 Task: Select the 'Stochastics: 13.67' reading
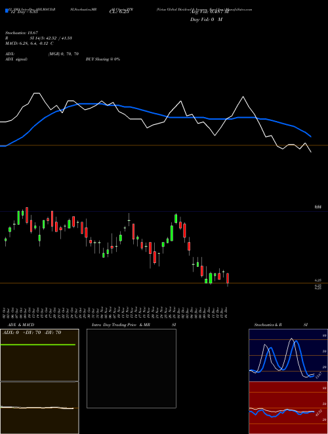(22, 33)
